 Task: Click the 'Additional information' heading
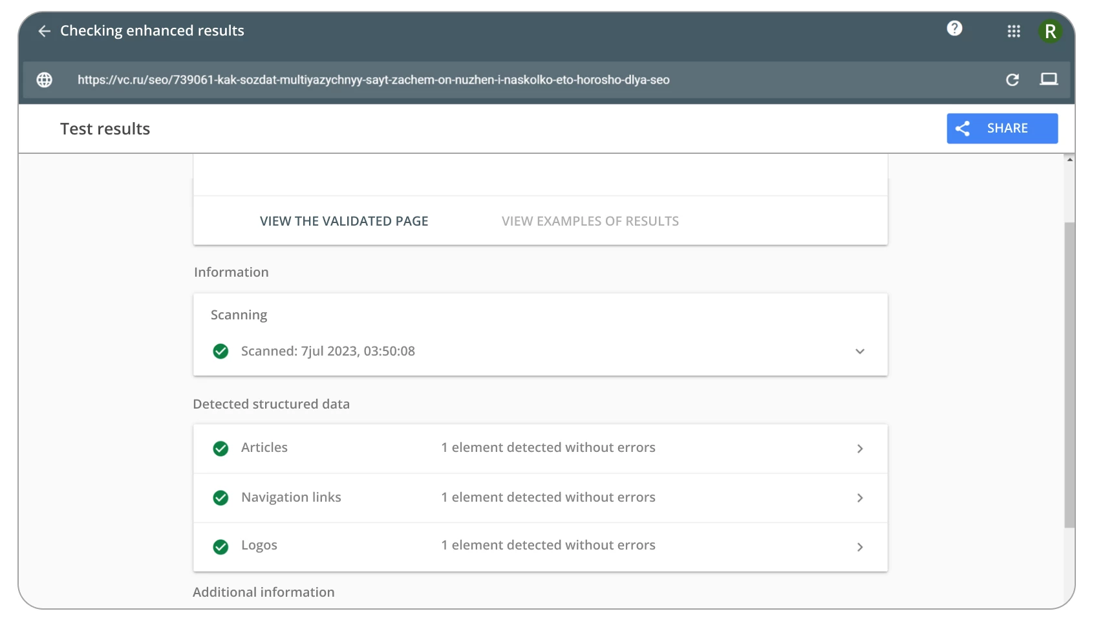coord(263,592)
